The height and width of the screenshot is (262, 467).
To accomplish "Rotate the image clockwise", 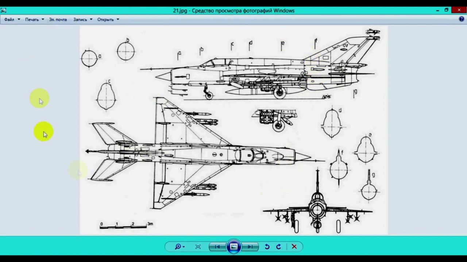I will (x=279, y=247).
